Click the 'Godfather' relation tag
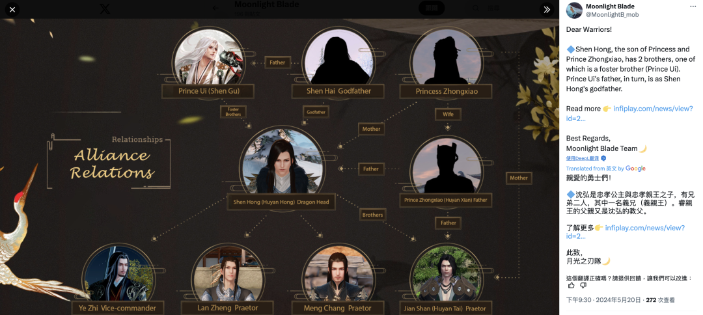Viewport: 703px width, 315px height. coord(316,112)
